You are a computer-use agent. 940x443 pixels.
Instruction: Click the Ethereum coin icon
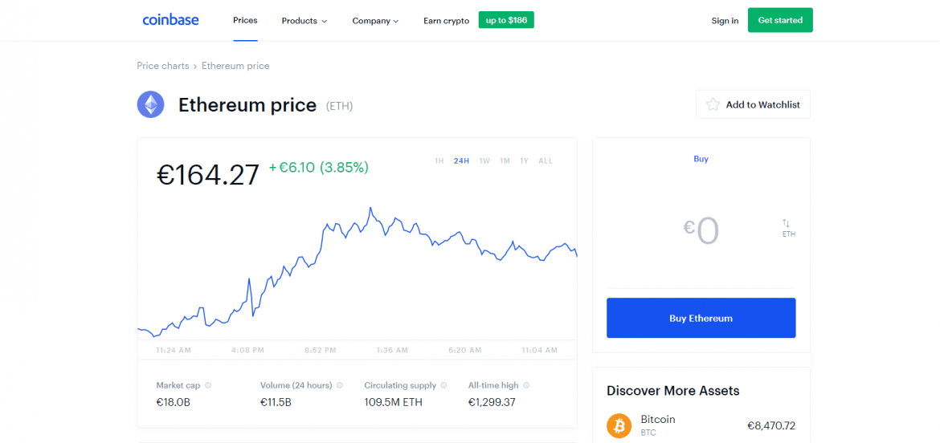[150, 104]
